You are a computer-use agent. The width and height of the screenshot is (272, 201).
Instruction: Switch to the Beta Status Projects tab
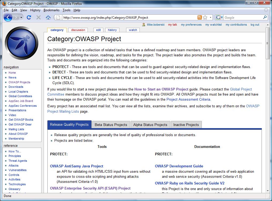111,125
